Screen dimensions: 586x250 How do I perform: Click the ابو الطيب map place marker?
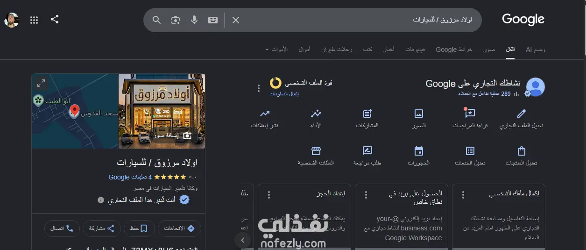click(38, 100)
